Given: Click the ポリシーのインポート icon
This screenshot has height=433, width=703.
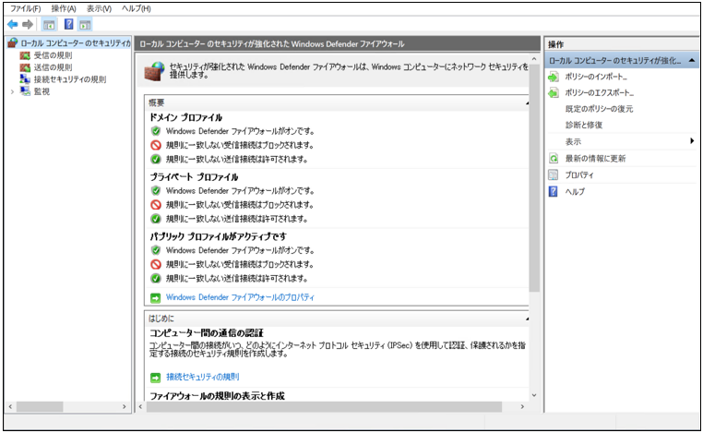Looking at the screenshot, I should [x=554, y=78].
